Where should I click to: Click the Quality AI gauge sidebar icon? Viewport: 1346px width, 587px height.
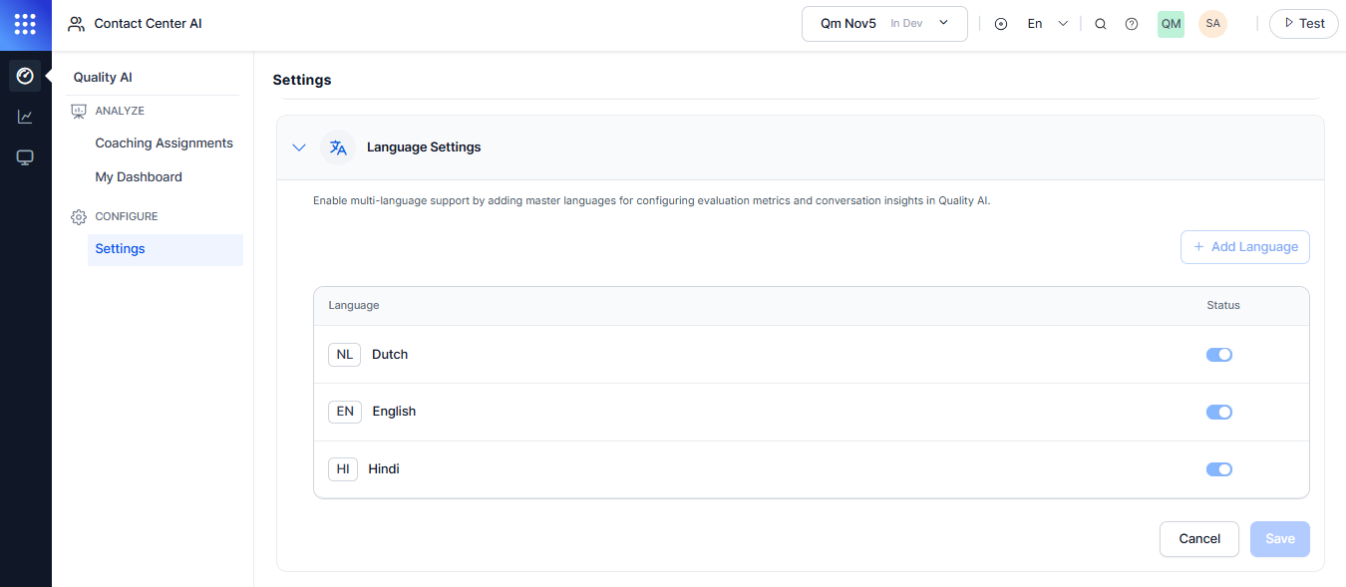tap(25, 75)
